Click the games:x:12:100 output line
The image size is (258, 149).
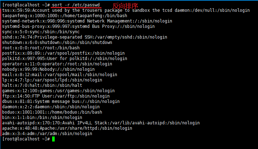[58, 91]
